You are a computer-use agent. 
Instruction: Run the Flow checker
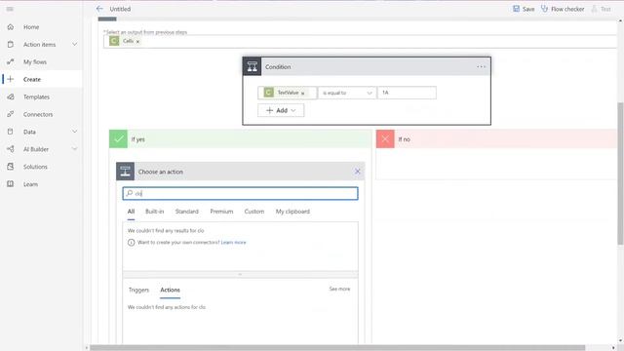[x=563, y=9]
